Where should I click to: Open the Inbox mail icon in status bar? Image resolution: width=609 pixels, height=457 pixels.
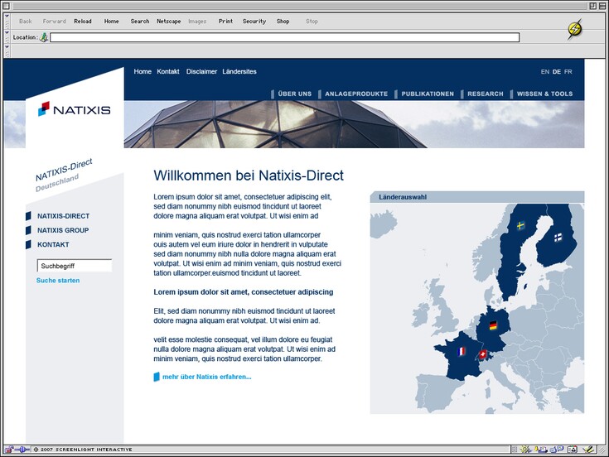pos(540,450)
